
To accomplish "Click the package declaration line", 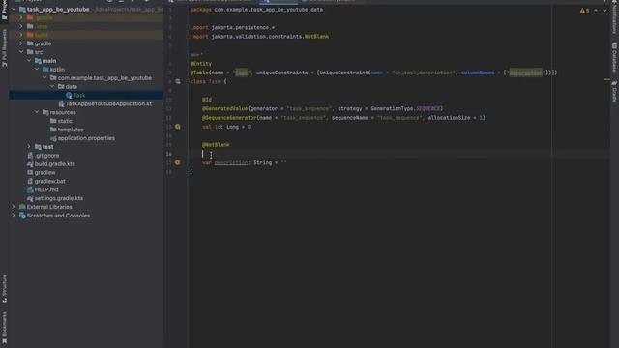I will 256,10.
